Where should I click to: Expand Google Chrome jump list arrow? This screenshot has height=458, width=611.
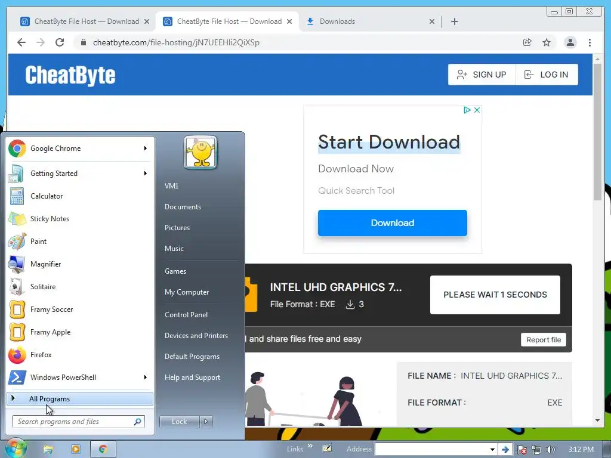coord(146,148)
